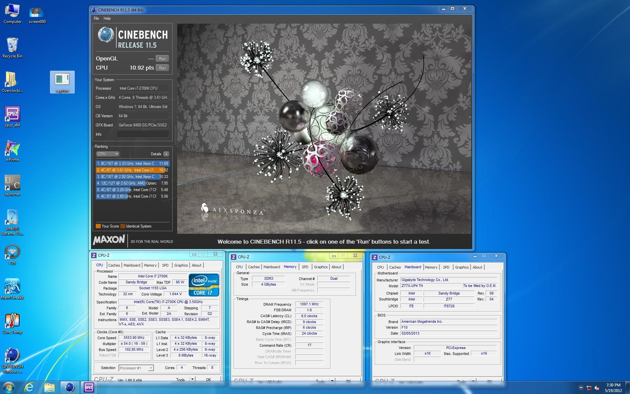Click the muted volume tray icon
The width and height of the screenshot is (630, 394).
[597, 388]
